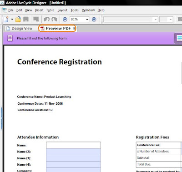
Task: Click the Conference Registration heading
Action: (x=60, y=62)
